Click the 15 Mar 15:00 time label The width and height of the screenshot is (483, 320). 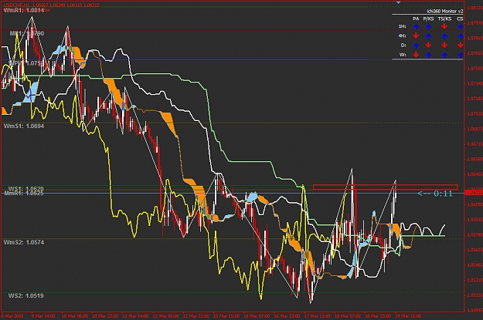(x=226, y=316)
